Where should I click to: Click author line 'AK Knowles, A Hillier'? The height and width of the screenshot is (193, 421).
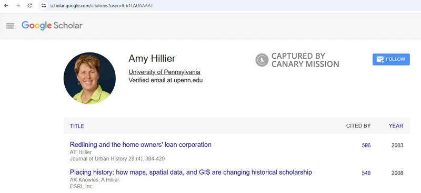[95, 180]
